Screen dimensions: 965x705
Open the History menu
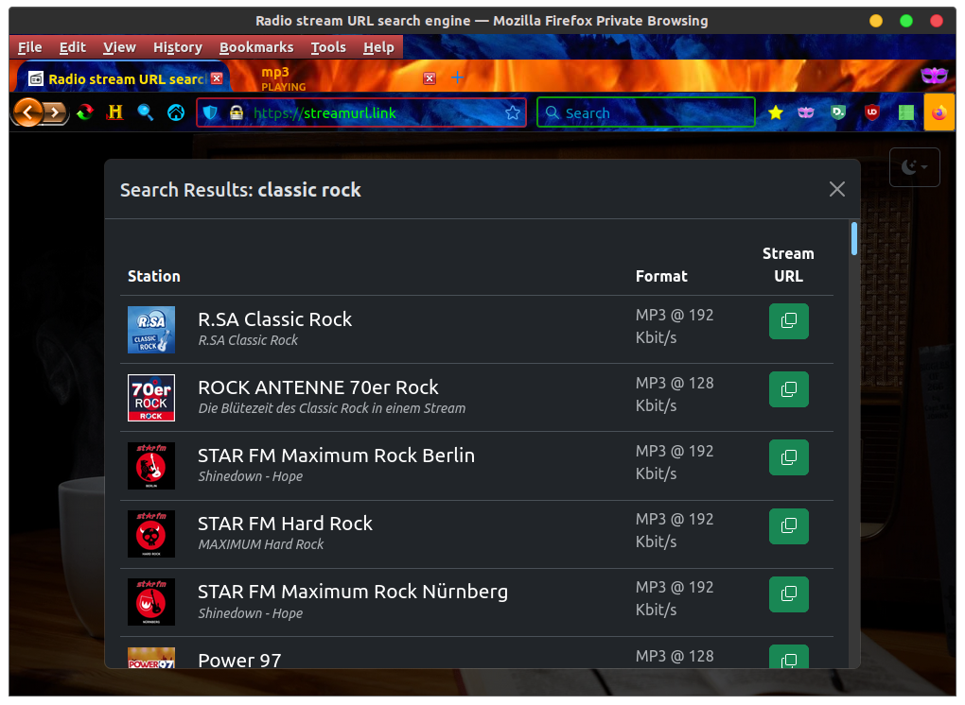[x=177, y=47]
